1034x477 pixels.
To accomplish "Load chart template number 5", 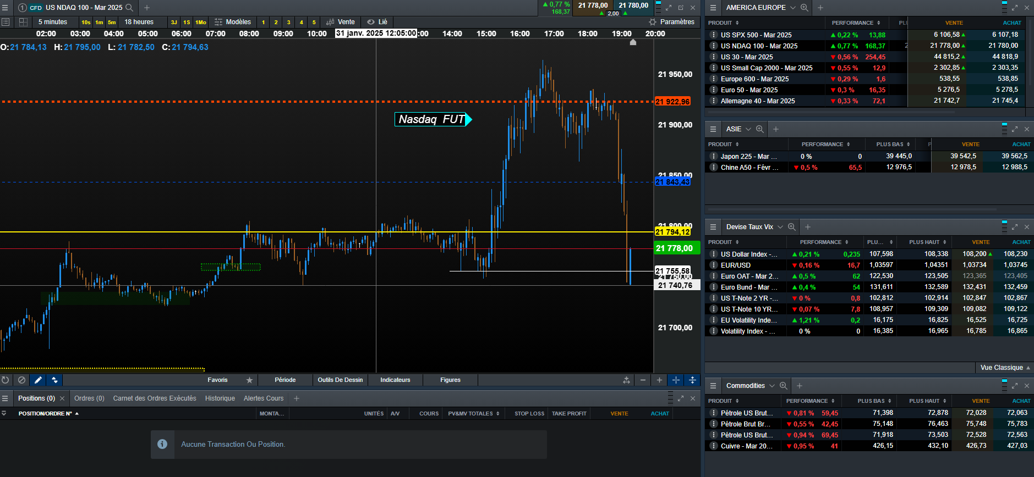I will [x=314, y=23].
